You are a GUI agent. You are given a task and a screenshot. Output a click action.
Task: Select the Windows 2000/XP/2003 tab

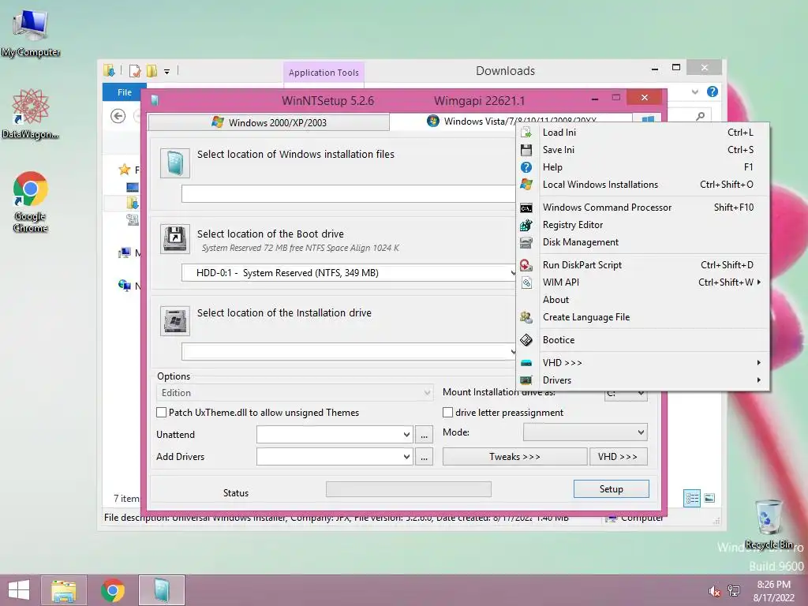[x=269, y=122]
